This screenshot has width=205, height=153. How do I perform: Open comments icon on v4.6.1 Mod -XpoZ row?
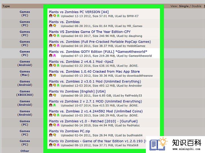click(x=55, y=66)
